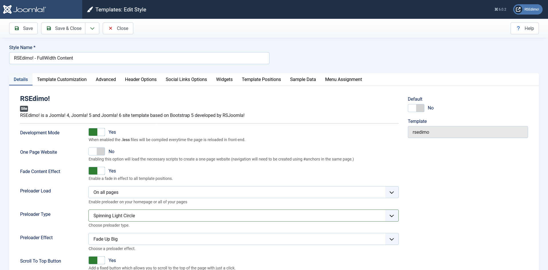Click the Style Name input field
Screen dimensions: 548x270
pyautogui.click(x=139, y=58)
